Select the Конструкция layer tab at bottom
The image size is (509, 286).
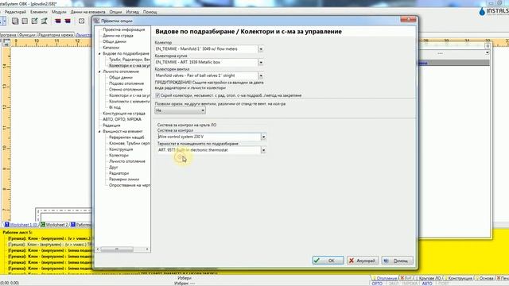click(x=458, y=278)
